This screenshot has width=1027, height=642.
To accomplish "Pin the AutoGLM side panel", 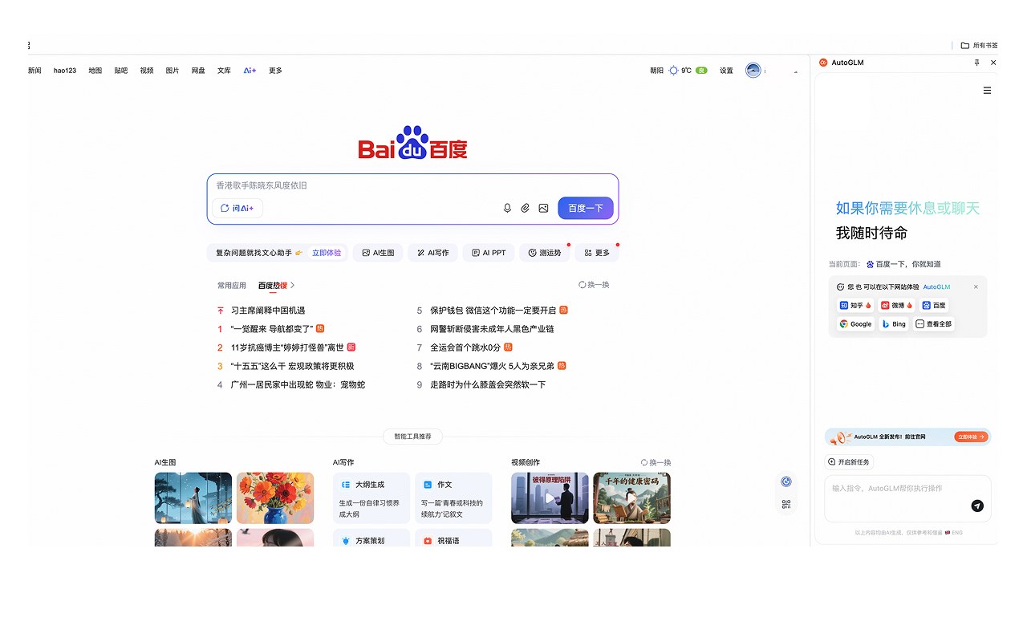I will tap(976, 63).
